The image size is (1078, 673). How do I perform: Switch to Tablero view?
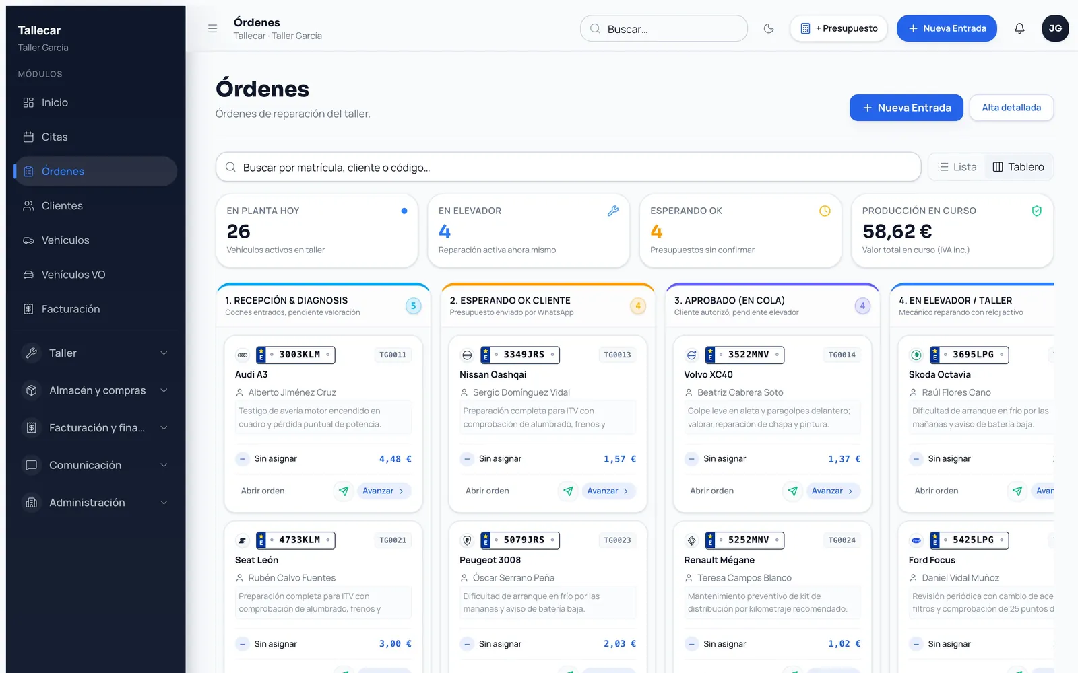(1018, 167)
